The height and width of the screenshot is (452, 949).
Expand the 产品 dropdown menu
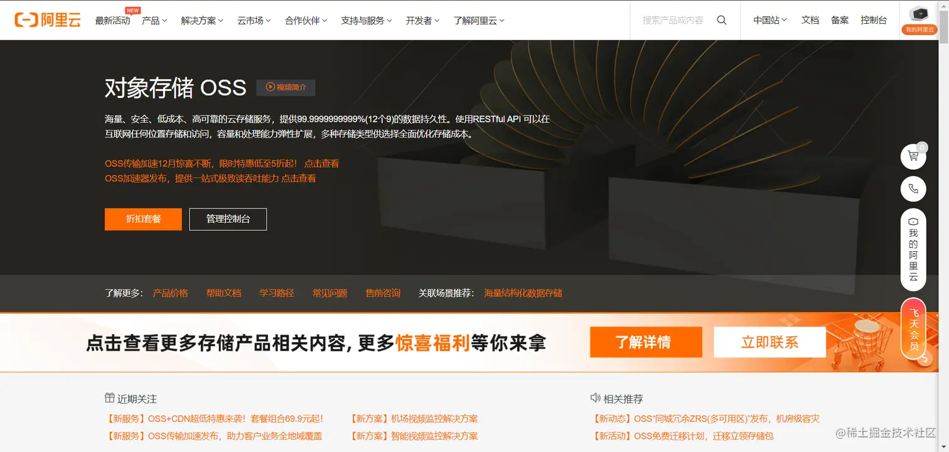click(x=154, y=20)
